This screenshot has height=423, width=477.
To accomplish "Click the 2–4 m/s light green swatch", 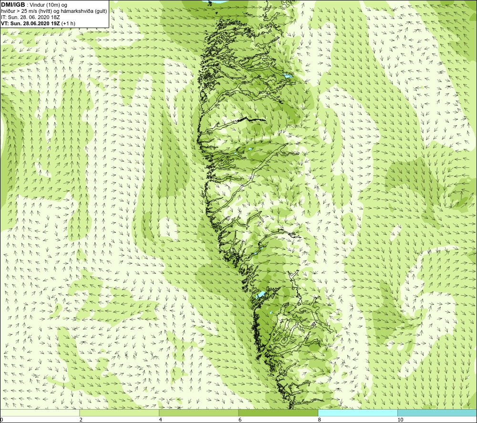I will (119, 413).
